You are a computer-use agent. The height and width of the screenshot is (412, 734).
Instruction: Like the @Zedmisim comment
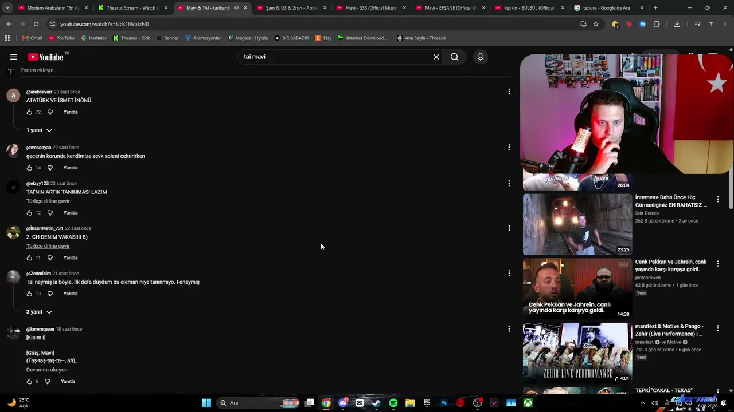[x=29, y=294]
